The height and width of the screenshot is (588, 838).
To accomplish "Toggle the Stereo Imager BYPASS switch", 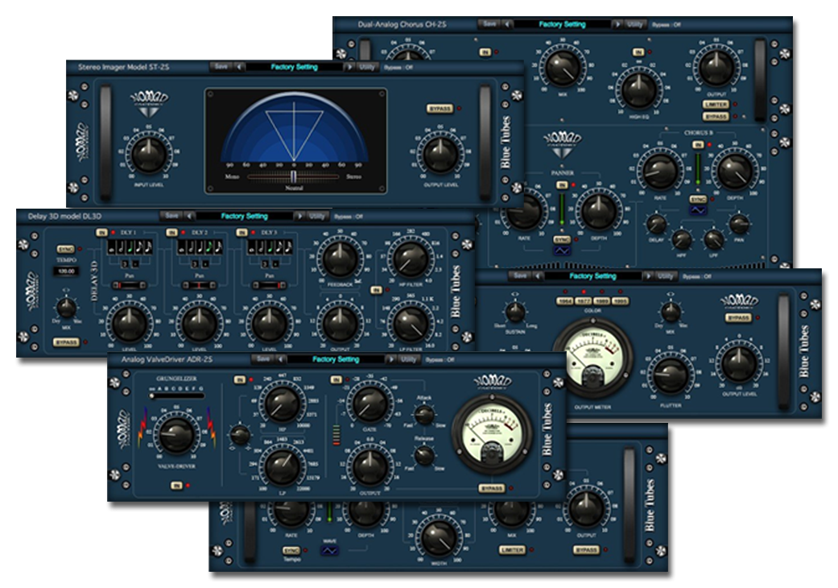I will pyautogui.click(x=439, y=108).
